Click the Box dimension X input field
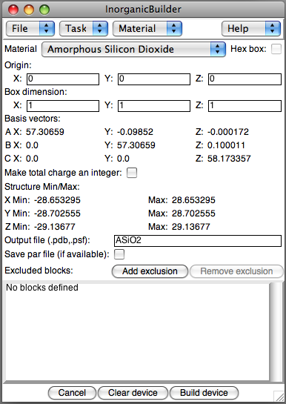Viewport: 286px width, 404px height. click(x=63, y=106)
